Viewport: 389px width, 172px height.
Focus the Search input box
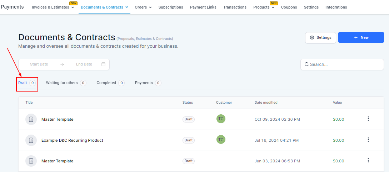(x=345, y=64)
